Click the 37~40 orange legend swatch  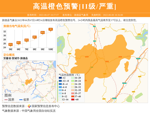click(73, 96)
